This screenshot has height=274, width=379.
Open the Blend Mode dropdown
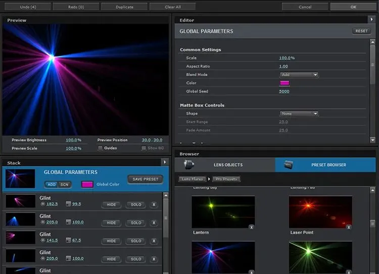[x=299, y=75]
